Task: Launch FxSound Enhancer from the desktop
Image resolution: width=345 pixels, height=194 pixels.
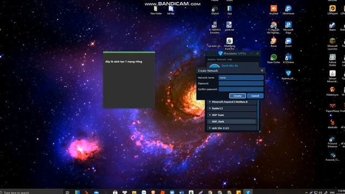Action: pos(333,141)
